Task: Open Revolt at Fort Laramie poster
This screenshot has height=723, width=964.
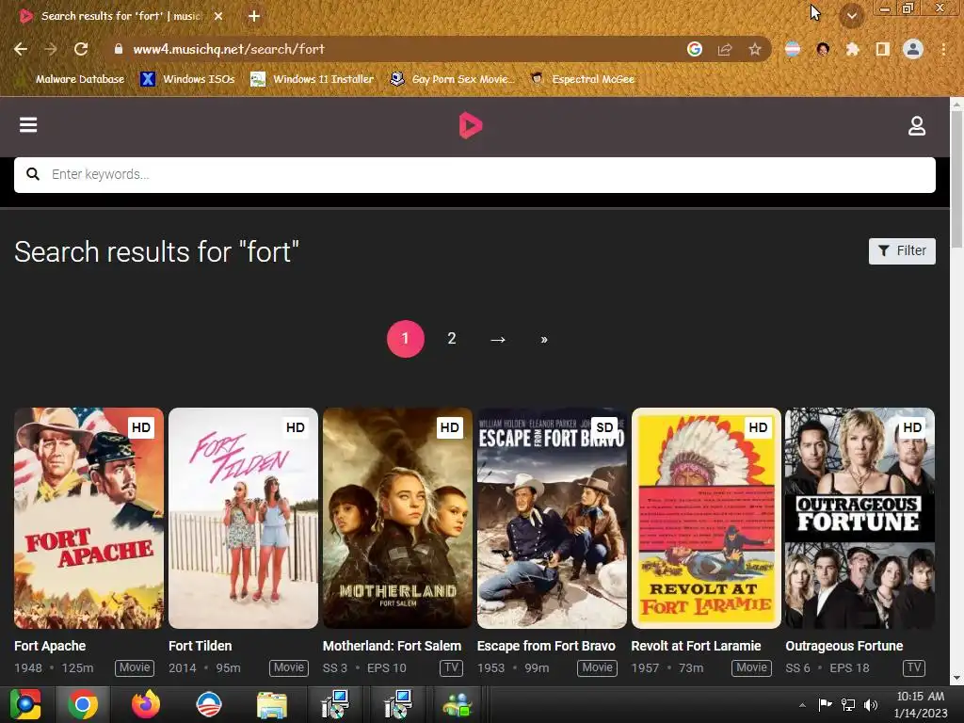Action: [706, 518]
